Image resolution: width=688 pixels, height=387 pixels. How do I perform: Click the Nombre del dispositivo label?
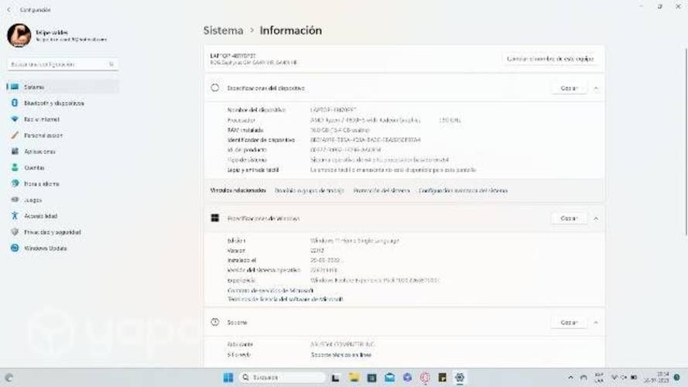[x=256, y=110]
